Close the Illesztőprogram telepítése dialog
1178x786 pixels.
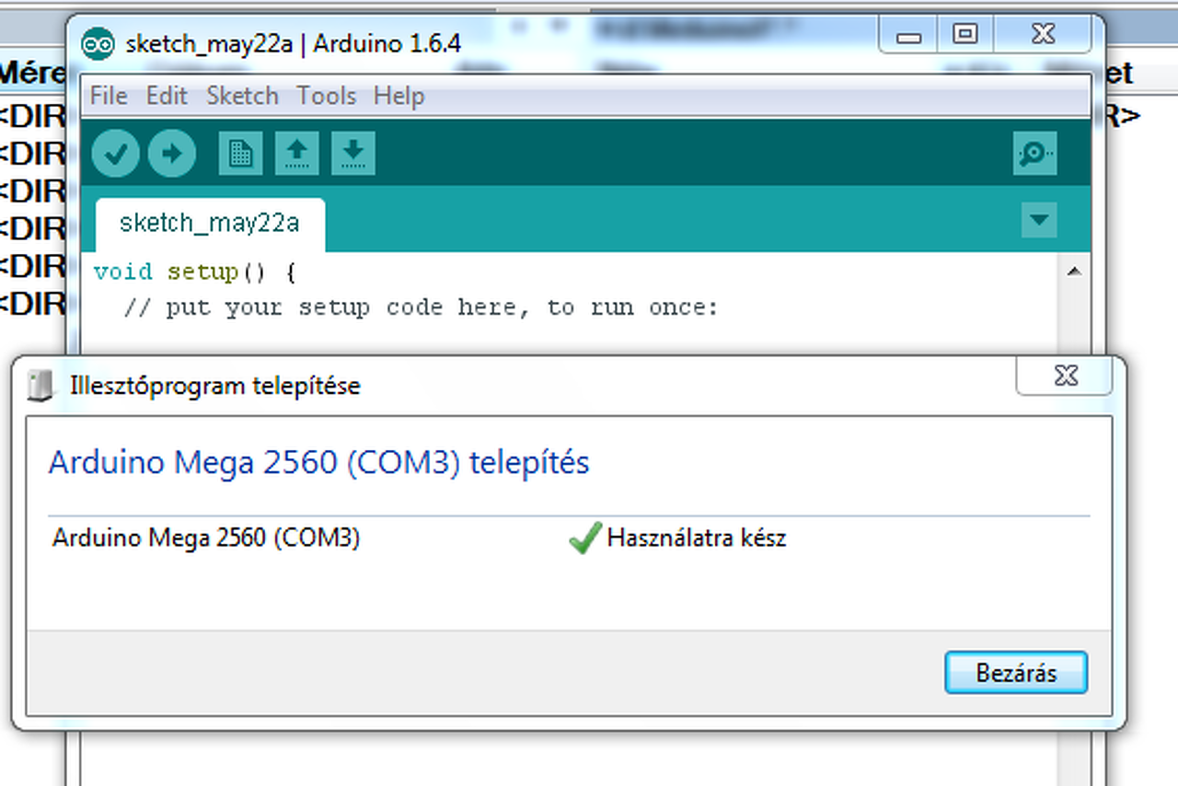(1064, 376)
